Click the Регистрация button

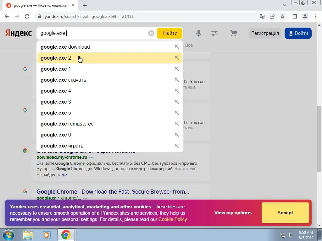265,33
